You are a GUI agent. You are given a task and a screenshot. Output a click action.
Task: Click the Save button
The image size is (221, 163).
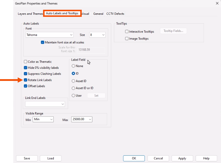27,158
